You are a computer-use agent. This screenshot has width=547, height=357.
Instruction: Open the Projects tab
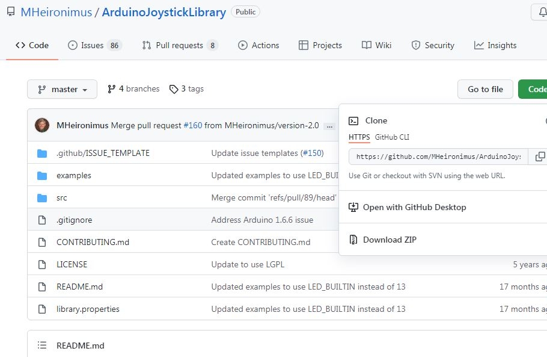click(x=320, y=45)
